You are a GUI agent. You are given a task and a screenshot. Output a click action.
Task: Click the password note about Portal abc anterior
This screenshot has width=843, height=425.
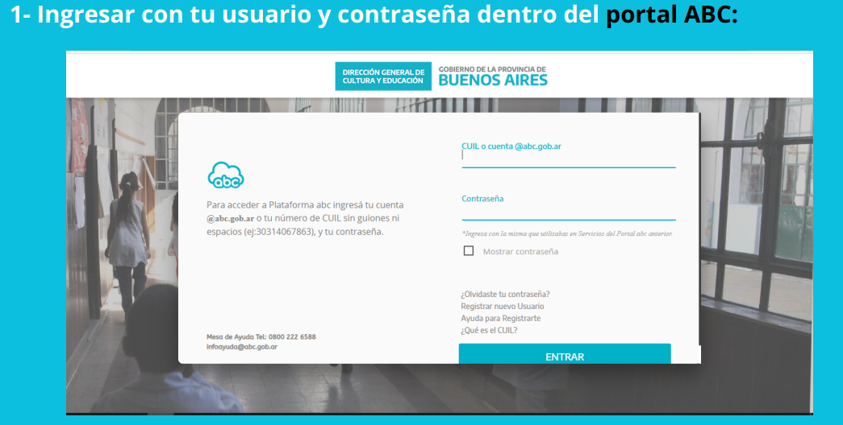coord(567,233)
